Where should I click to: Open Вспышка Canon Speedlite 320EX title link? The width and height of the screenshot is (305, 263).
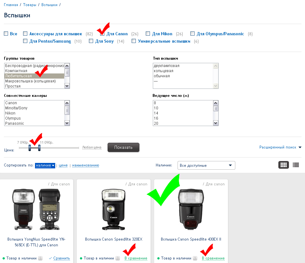click(x=114, y=239)
